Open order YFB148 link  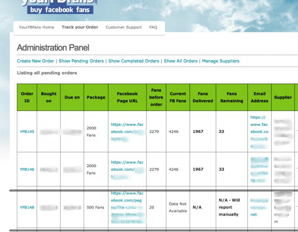click(x=27, y=207)
